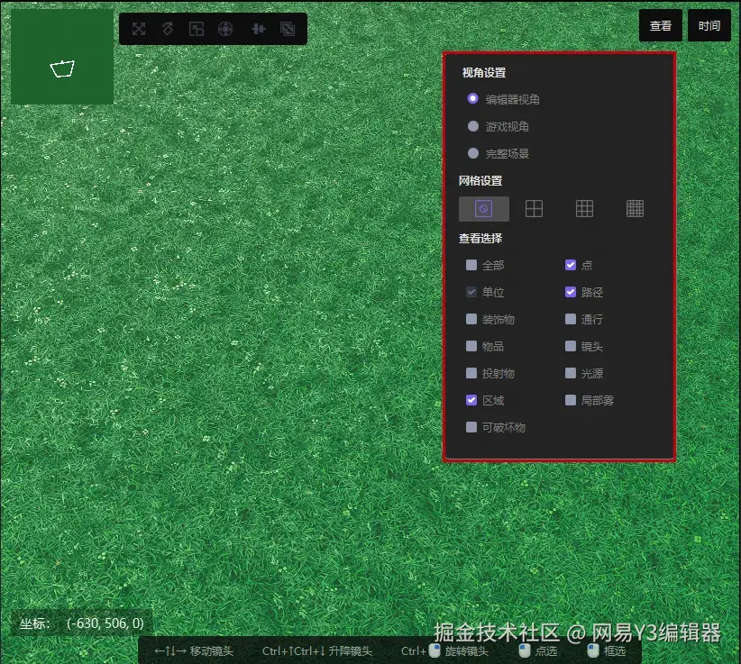Select the finest dense grid icon
Screen dimensions: 741x664
(635, 209)
